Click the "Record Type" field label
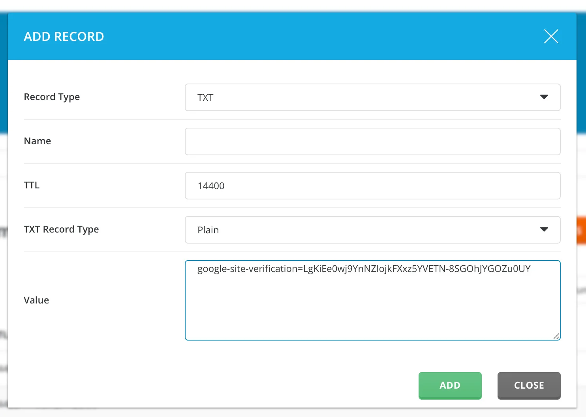 click(x=52, y=97)
